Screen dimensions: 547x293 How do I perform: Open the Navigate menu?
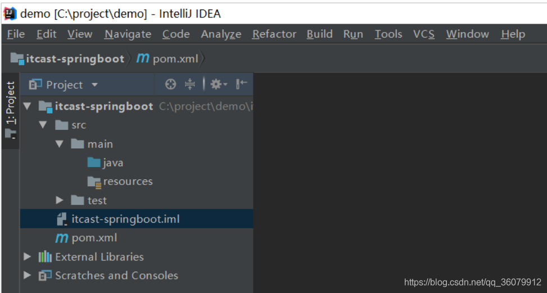tap(128, 34)
